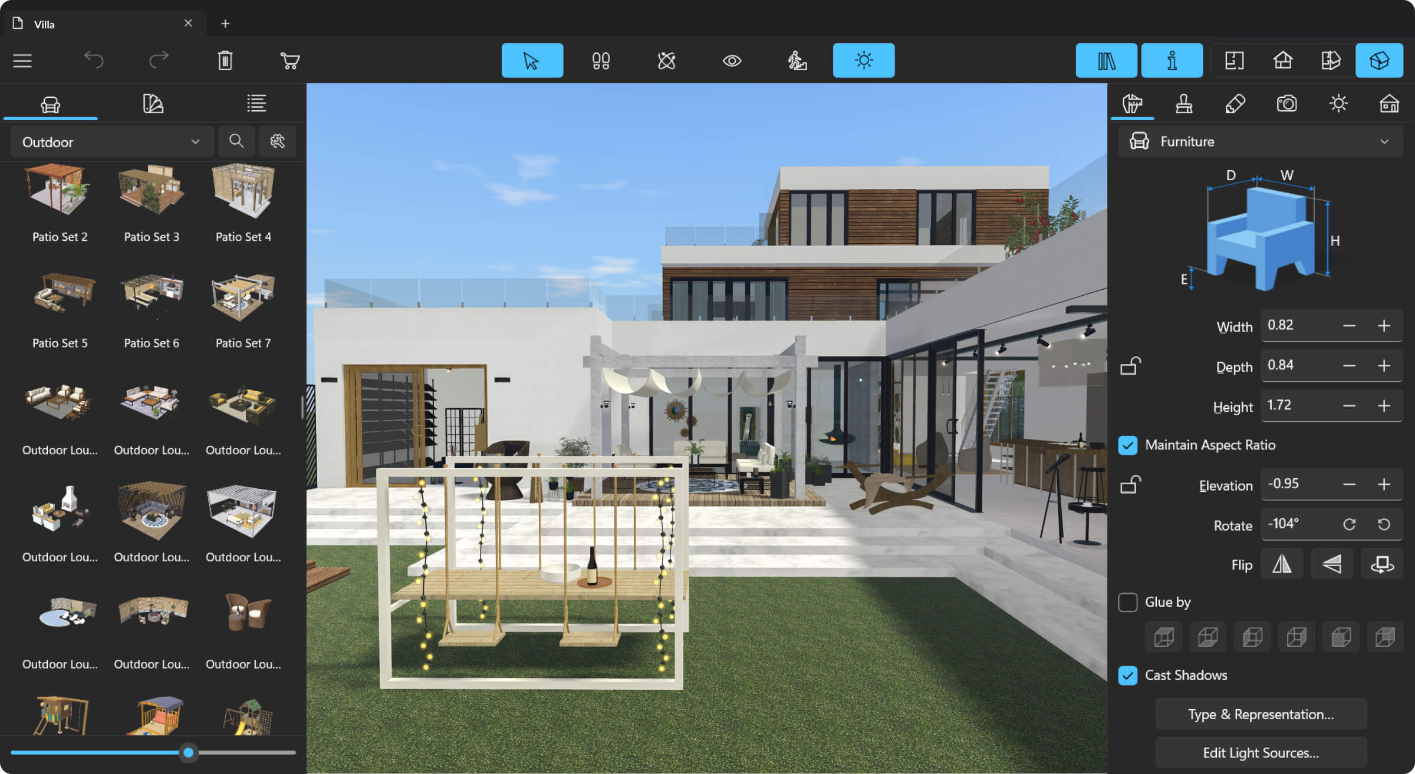Expand the Furniture properties panel
The image size is (1415, 774).
click(1381, 141)
